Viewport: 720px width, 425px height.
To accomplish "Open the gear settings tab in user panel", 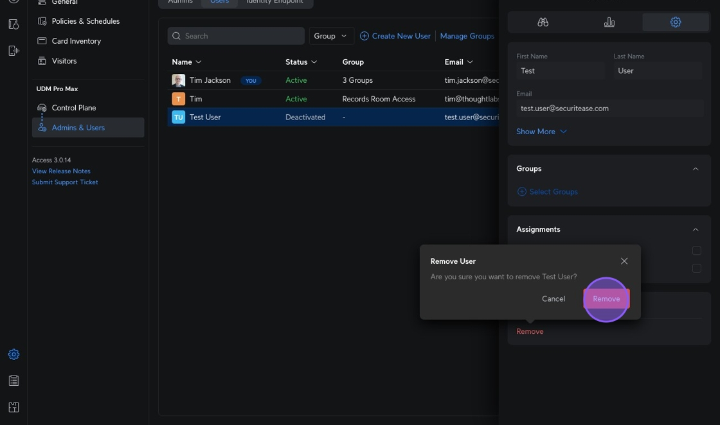I will [675, 22].
